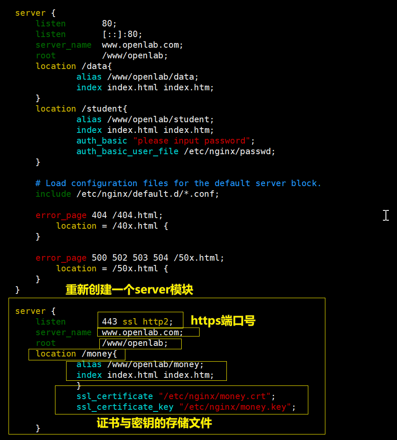
Task: Click the text cursor position marker
Action: click(386, 216)
